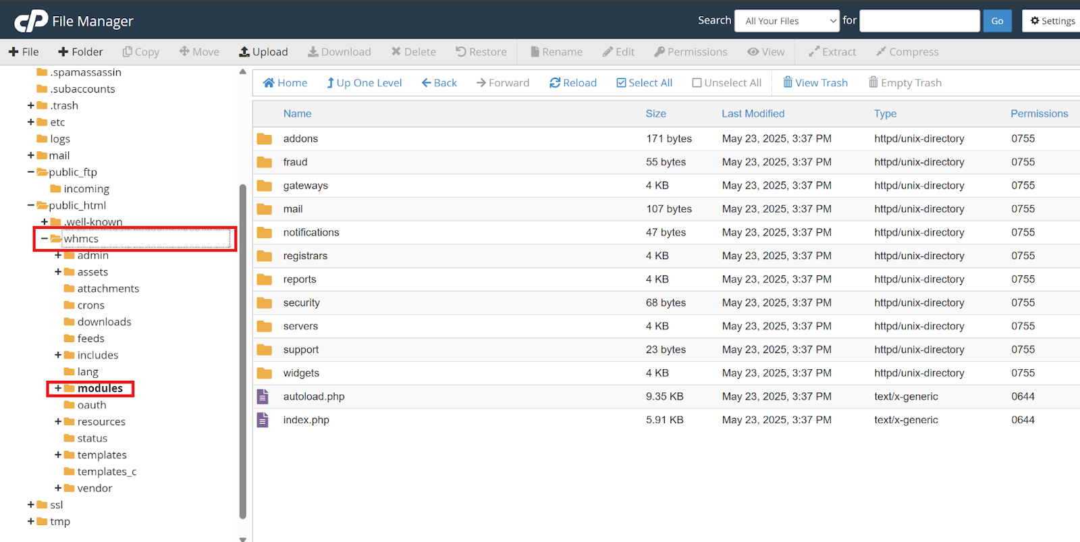Viewport: 1080px width, 542px height.
Task: Click the gateways folder icon
Action: point(265,186)
